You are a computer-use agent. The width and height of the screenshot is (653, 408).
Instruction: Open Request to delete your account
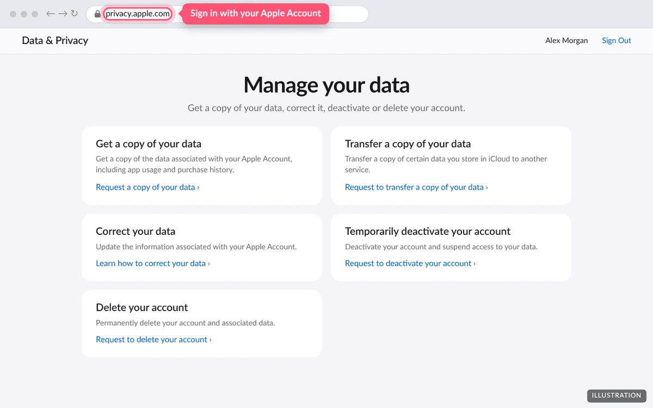pyautogui.click(x=153, y=339)
